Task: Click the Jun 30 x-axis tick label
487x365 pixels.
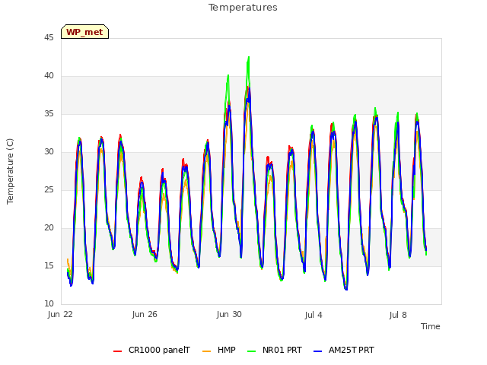Action: click(x=229, y=315)
